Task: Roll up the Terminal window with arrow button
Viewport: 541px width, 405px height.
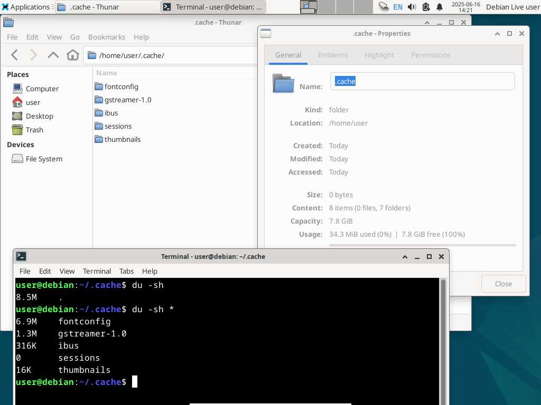Action: tap(405, 257)
